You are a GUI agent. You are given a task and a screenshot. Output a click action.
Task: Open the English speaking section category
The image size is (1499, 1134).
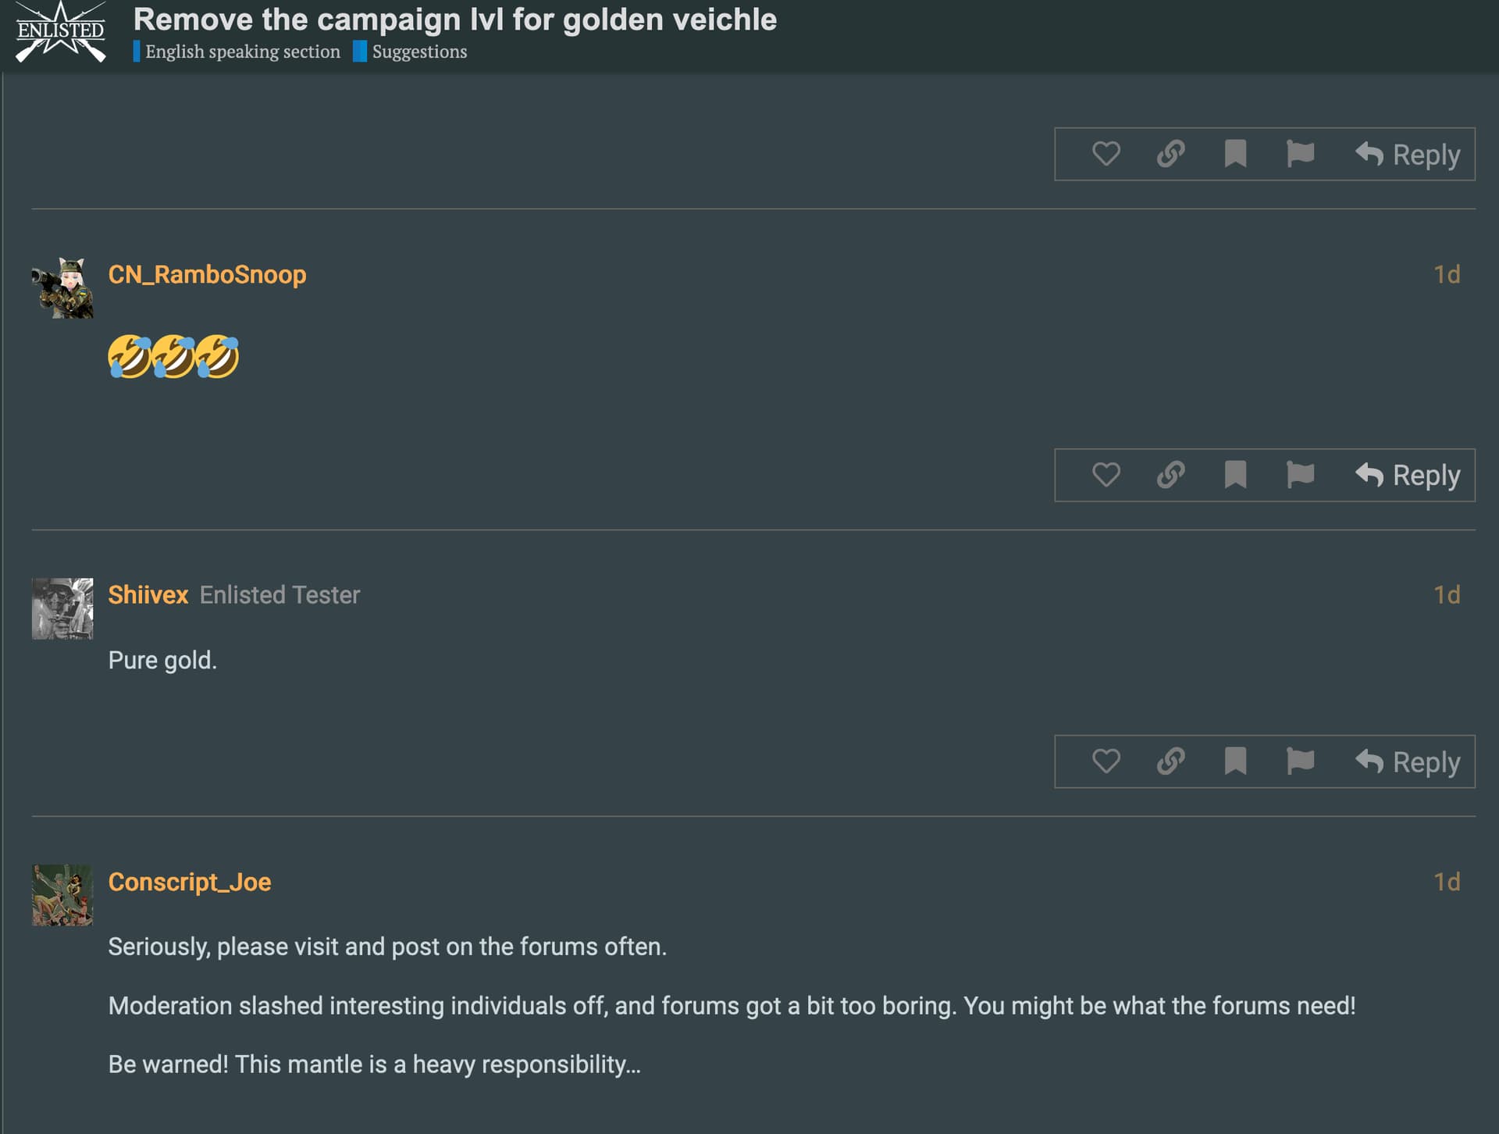point(242,52)
